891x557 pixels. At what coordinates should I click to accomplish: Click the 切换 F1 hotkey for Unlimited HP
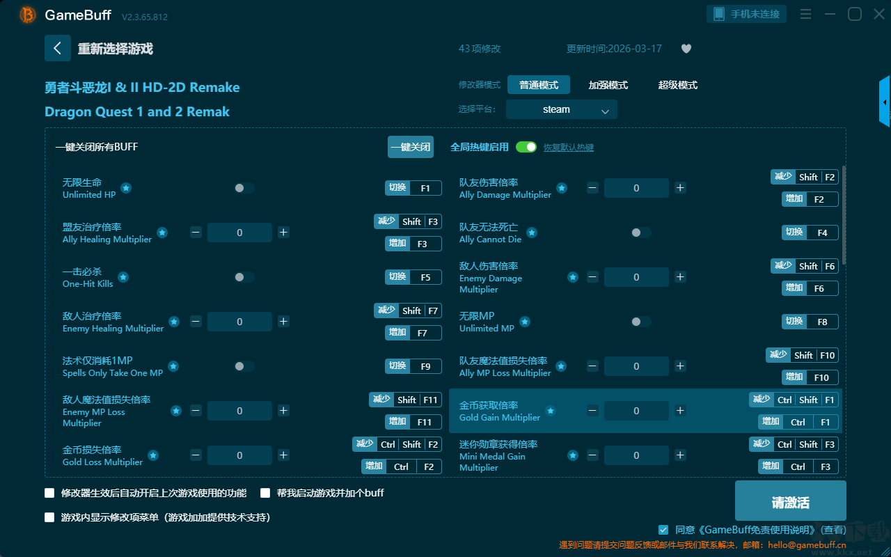413,188
